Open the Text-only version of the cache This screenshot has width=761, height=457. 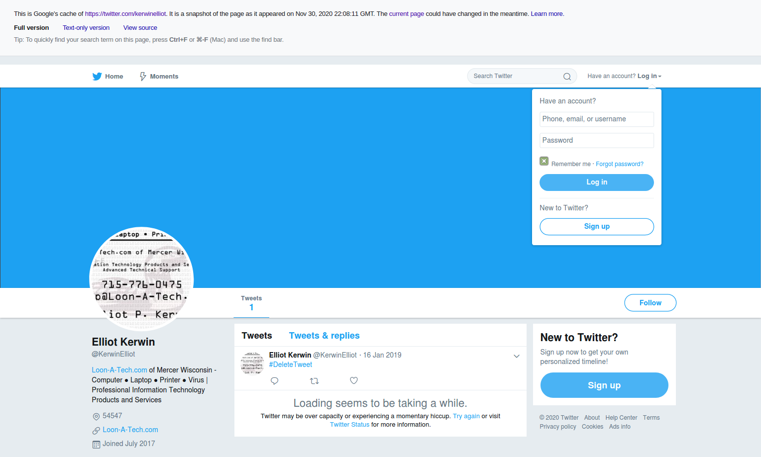(x=86, y=28)
